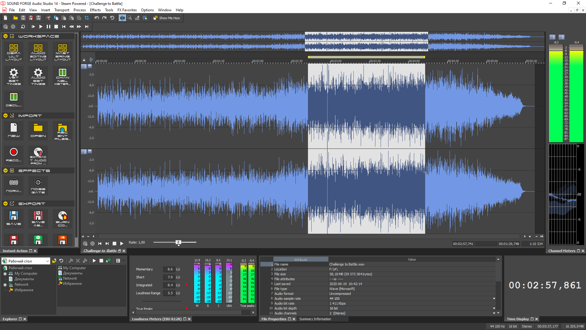Image resolution: width=586 pixels, height=330 pixels.
Task: Open Channel Meters workspace layout
Action: tap(63, 76)
